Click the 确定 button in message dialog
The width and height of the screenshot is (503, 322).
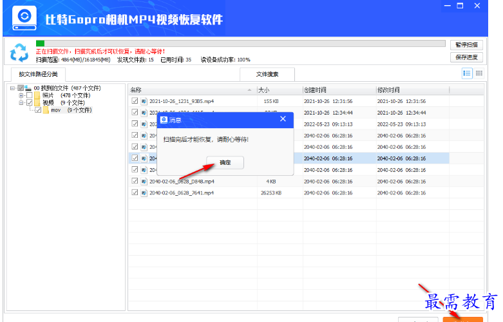tap(225, 162)
